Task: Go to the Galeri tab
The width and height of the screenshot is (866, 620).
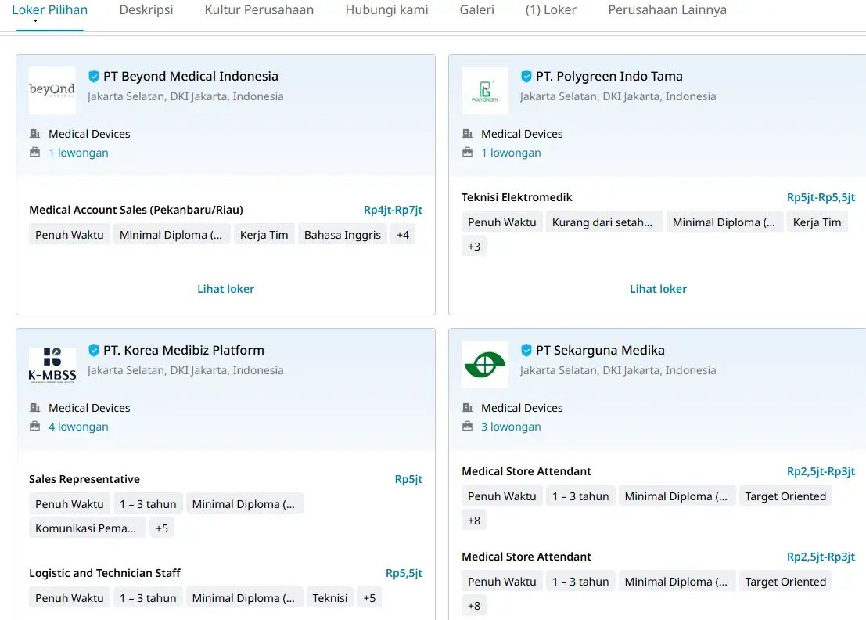Action: (x=477, y=10)
